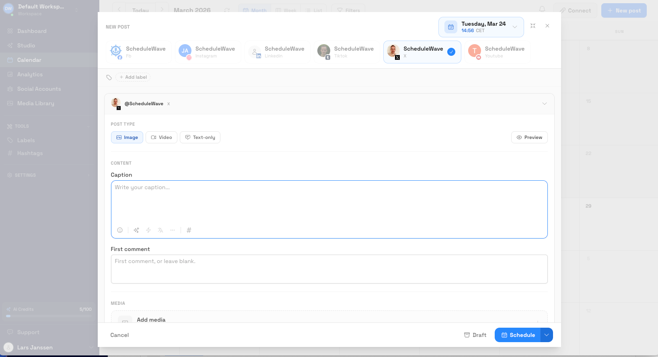658x357 pixels.
Task: Select the ScheduleWave Youtube account
Action: coord(498,52)
